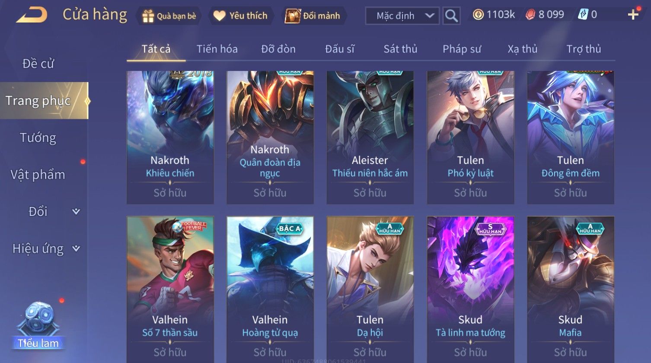Tap the red gem balance icon

pos(530,15)
